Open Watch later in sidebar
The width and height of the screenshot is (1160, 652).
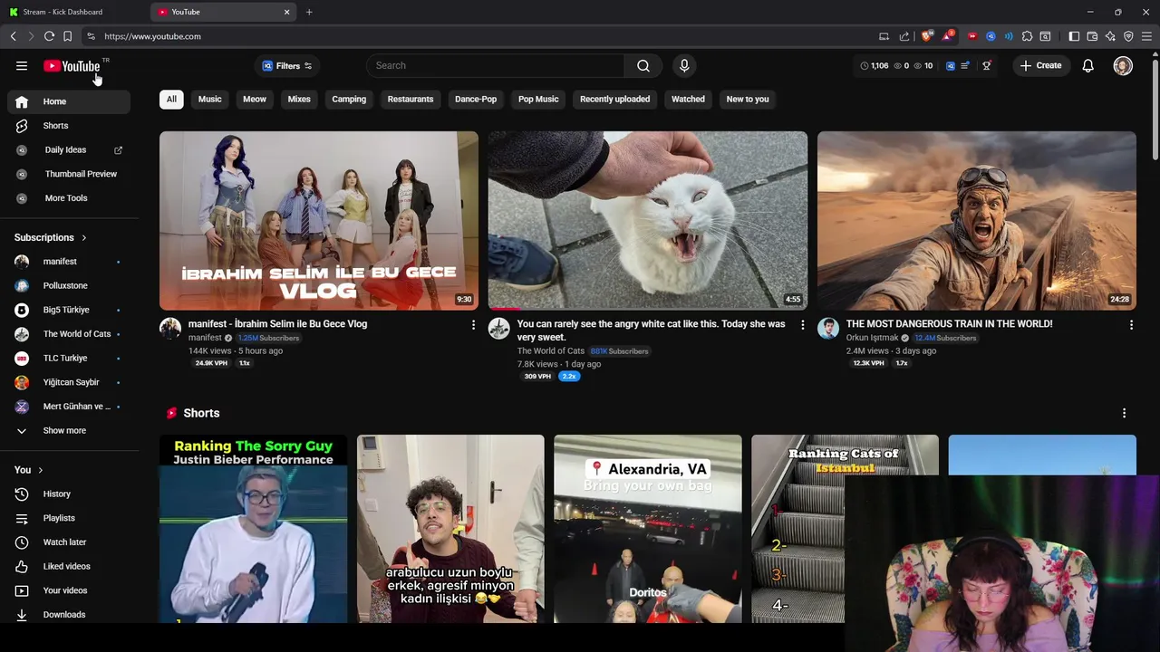coord(69,542)
